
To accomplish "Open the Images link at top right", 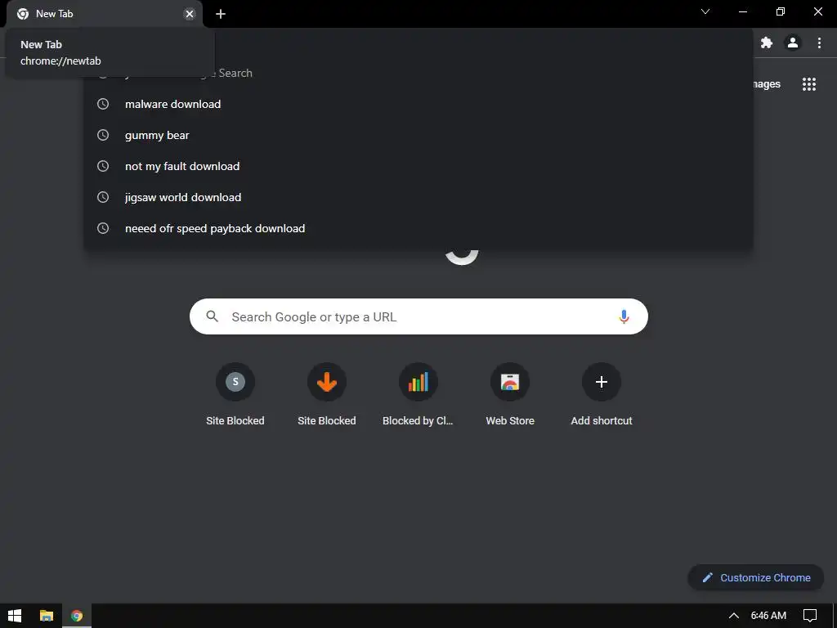I will 767,84.
